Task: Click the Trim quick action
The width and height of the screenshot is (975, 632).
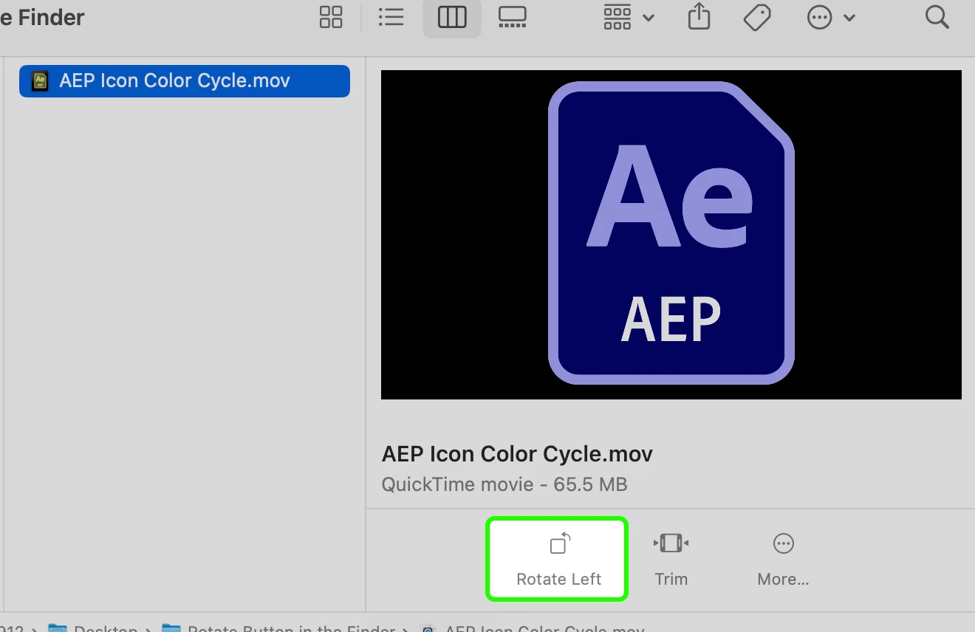Action: click(671, 560)
